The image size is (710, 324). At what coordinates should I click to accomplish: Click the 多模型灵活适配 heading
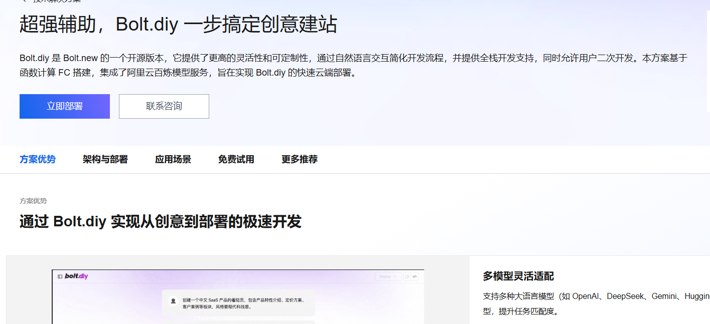coord(518,276)
